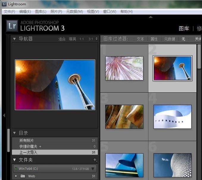Click the Web folder icon
This screenshot has height=180, width=202.
[23, 176]
